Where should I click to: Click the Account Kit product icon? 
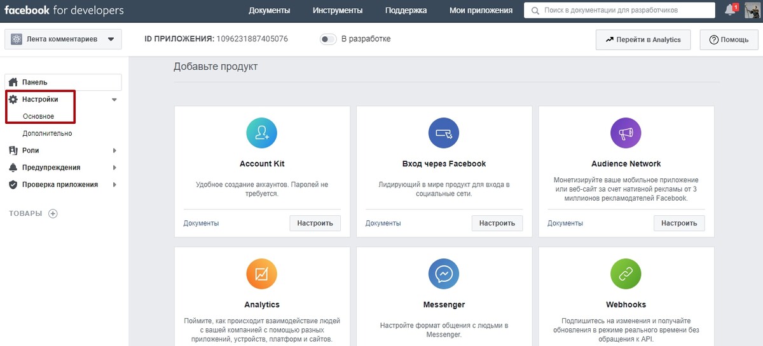point(261,133)
